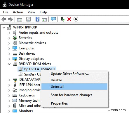129x113 pixels.
Task: Click the Update driver software toolbar icon
Action: pos(63,19)
